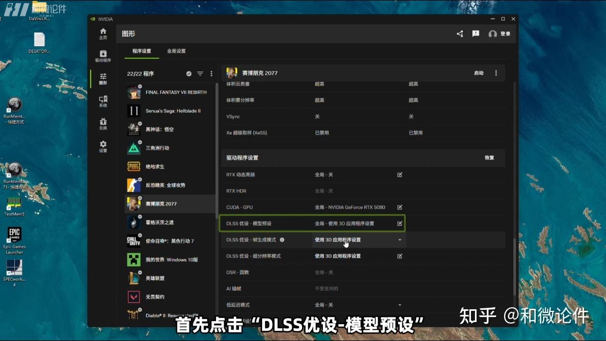
Task: Edit RTX 动态亮丽 setting icon
Action: (400, 174)
